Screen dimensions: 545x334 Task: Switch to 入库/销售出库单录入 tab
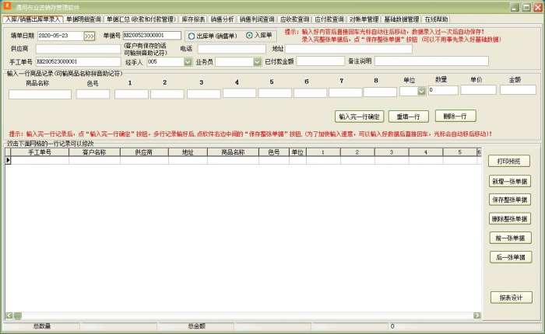tap(33, 19)
